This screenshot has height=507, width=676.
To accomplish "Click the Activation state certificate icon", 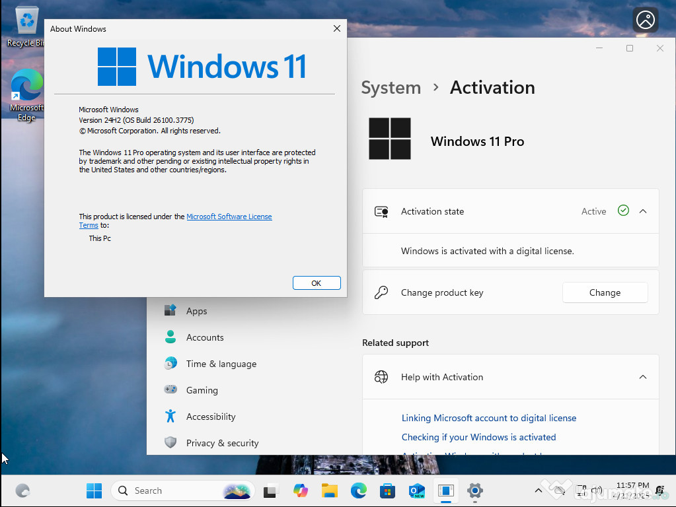I will click(381, 211).
